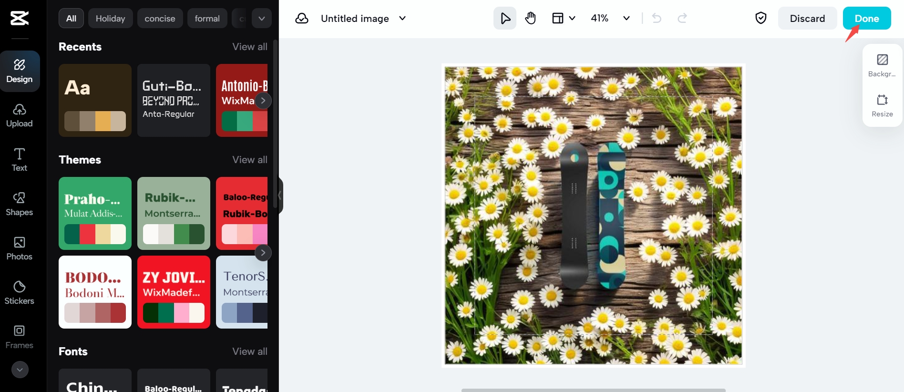Screen dimensions: 904x392
Task: Open the Frames panel
Action: (20, 337)
